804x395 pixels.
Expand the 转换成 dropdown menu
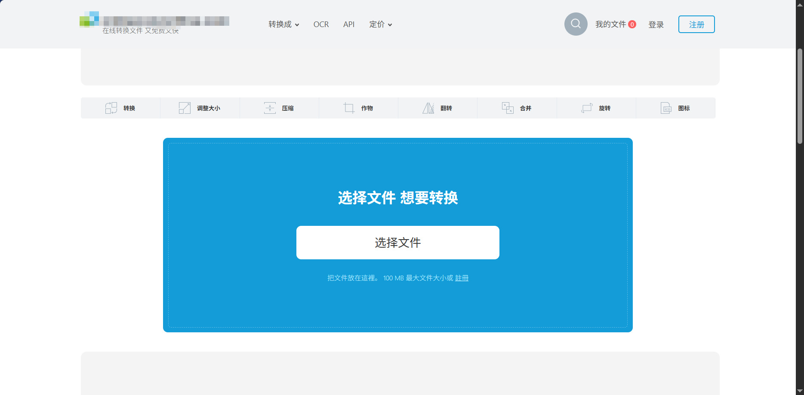[283, 24]
